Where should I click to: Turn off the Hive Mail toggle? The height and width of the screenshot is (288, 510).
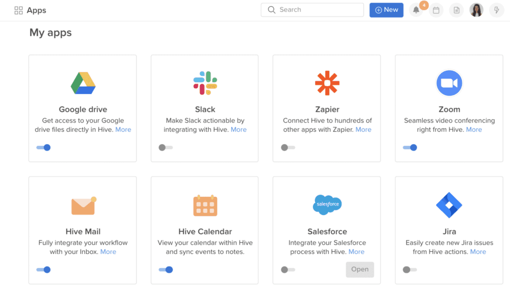(44, 269)
